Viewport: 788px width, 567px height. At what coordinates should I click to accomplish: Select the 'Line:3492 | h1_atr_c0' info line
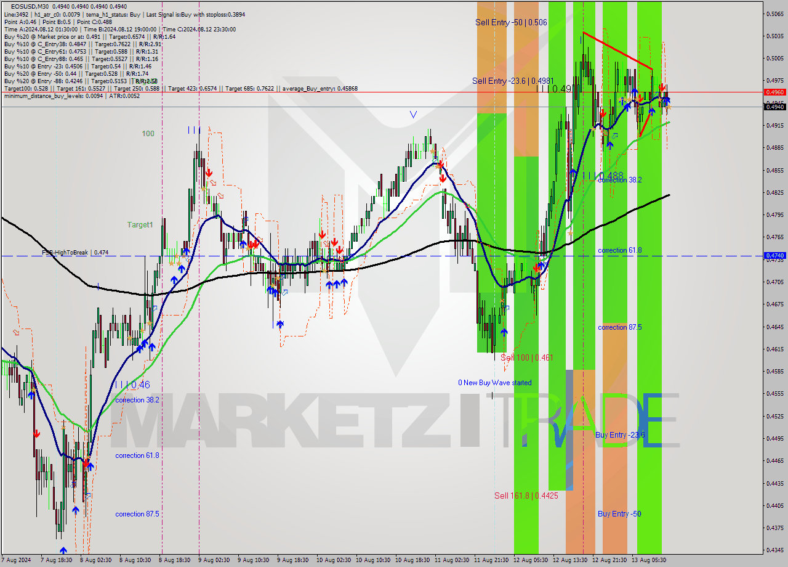click(123, 14)
